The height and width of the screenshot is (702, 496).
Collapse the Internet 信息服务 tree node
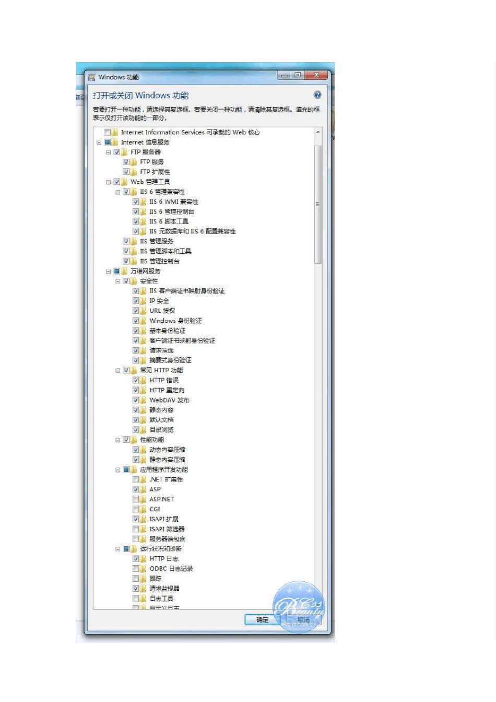click(99, 142)
